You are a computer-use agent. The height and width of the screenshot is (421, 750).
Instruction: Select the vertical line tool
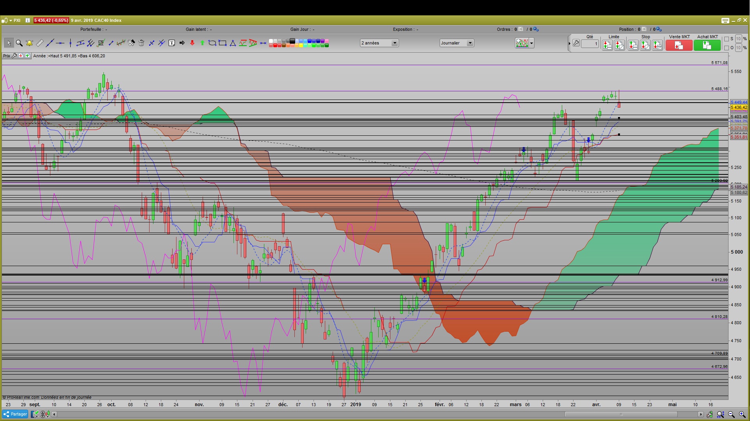(x=70, y=43)
